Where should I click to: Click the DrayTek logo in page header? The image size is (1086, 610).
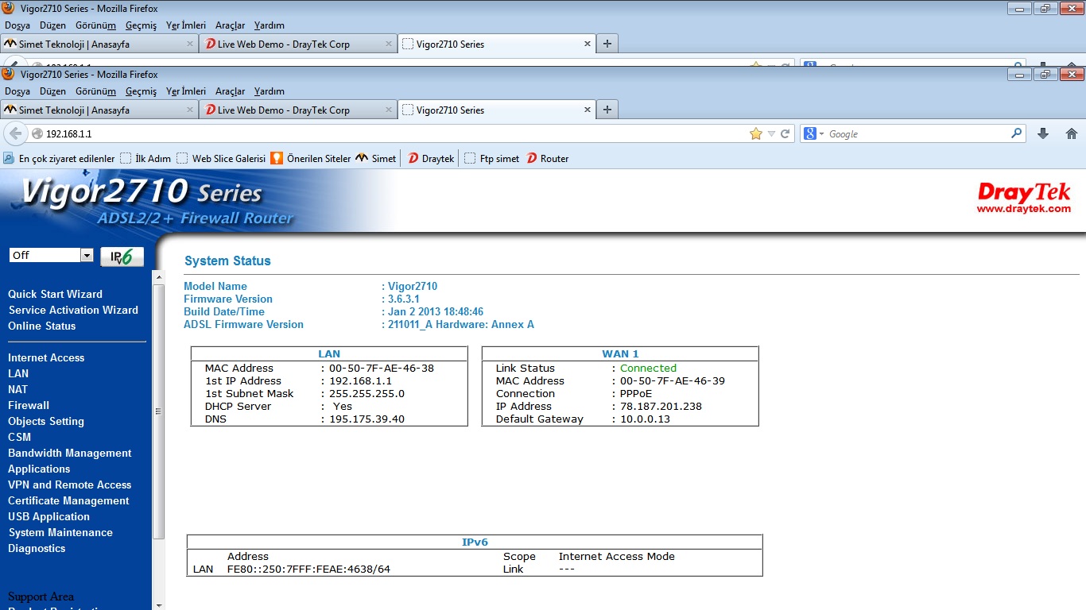coord(1024,197)
